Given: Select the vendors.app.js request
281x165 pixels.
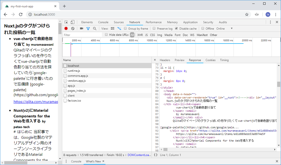Looking at the screenshot, I should click(x=107, y=81).
